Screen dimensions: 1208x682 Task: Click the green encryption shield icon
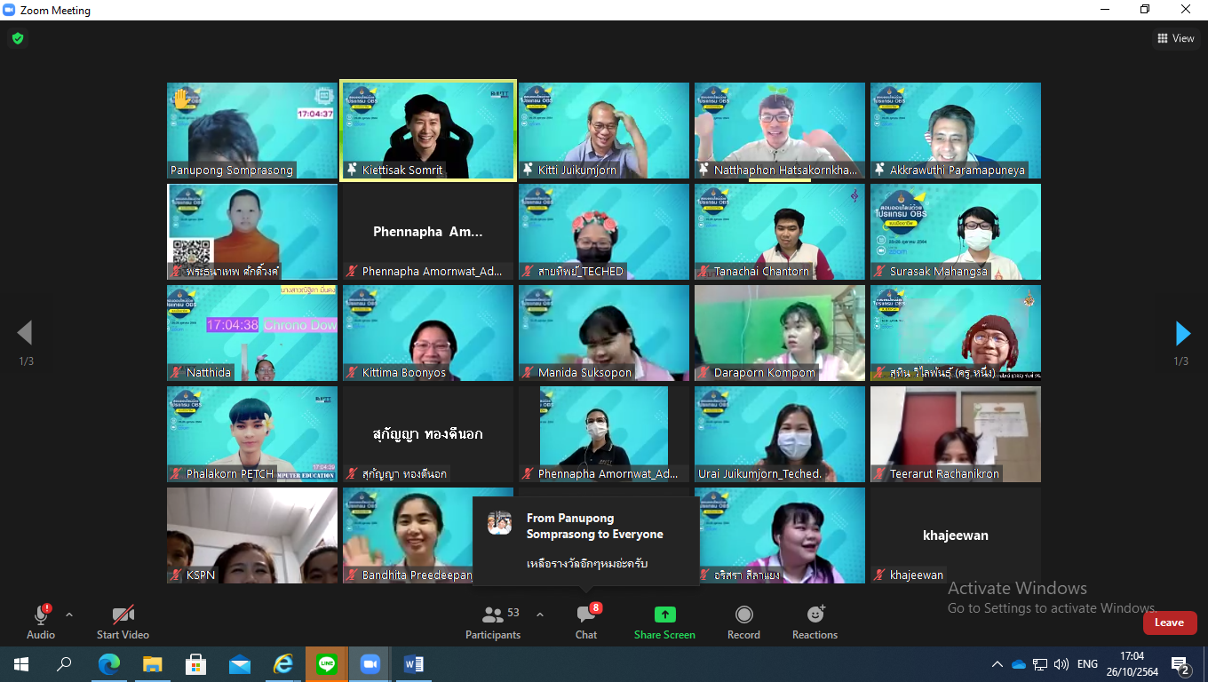[x=17, y=38]
